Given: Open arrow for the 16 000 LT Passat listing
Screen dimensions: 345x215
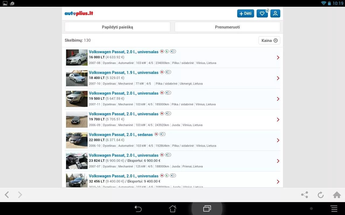Looking at the screenshot, I should pos(278,58).
